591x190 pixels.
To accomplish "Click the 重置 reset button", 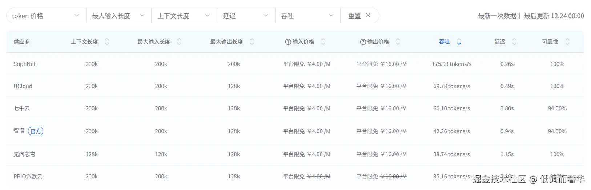I will 354,16.
